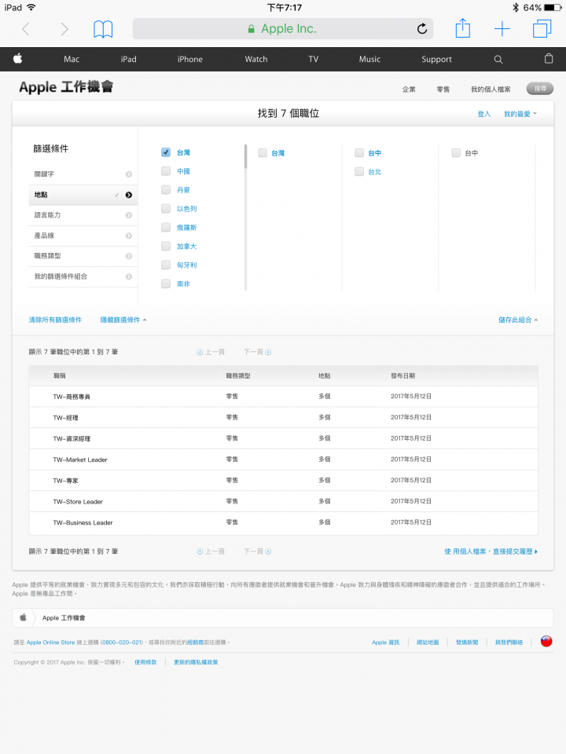
Task: Click the Apple logo in footer breadcrumb
Action: [23, 617]
